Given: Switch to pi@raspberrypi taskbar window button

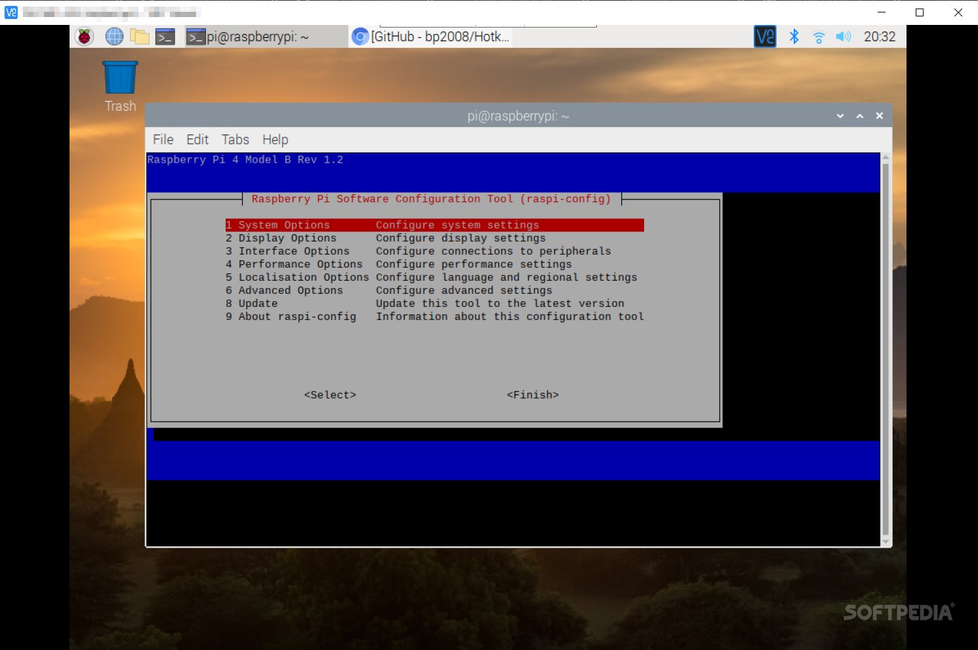Looking at the screenshot, I should 266,37.
